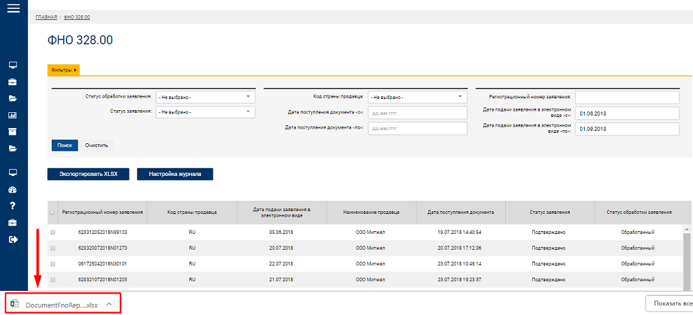693x315 pixels.
Task: Focus the Регистрационный номер заявления field
Action: 627,97
